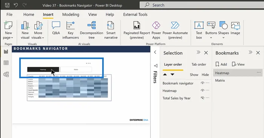Insert a Power Apps visual
Screen dimensions: 264x138
click(x=156, y=30)
